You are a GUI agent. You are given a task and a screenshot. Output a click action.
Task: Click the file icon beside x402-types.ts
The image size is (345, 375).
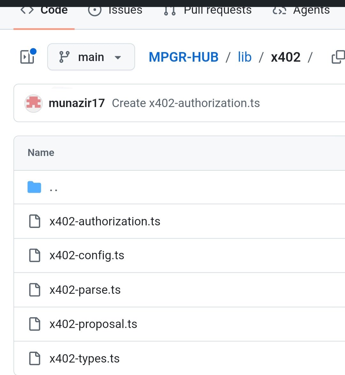click(34, 358)
